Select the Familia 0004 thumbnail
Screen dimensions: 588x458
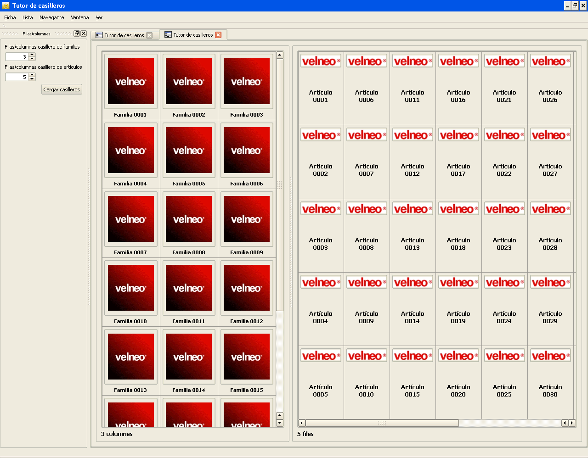tap(131, 151)
